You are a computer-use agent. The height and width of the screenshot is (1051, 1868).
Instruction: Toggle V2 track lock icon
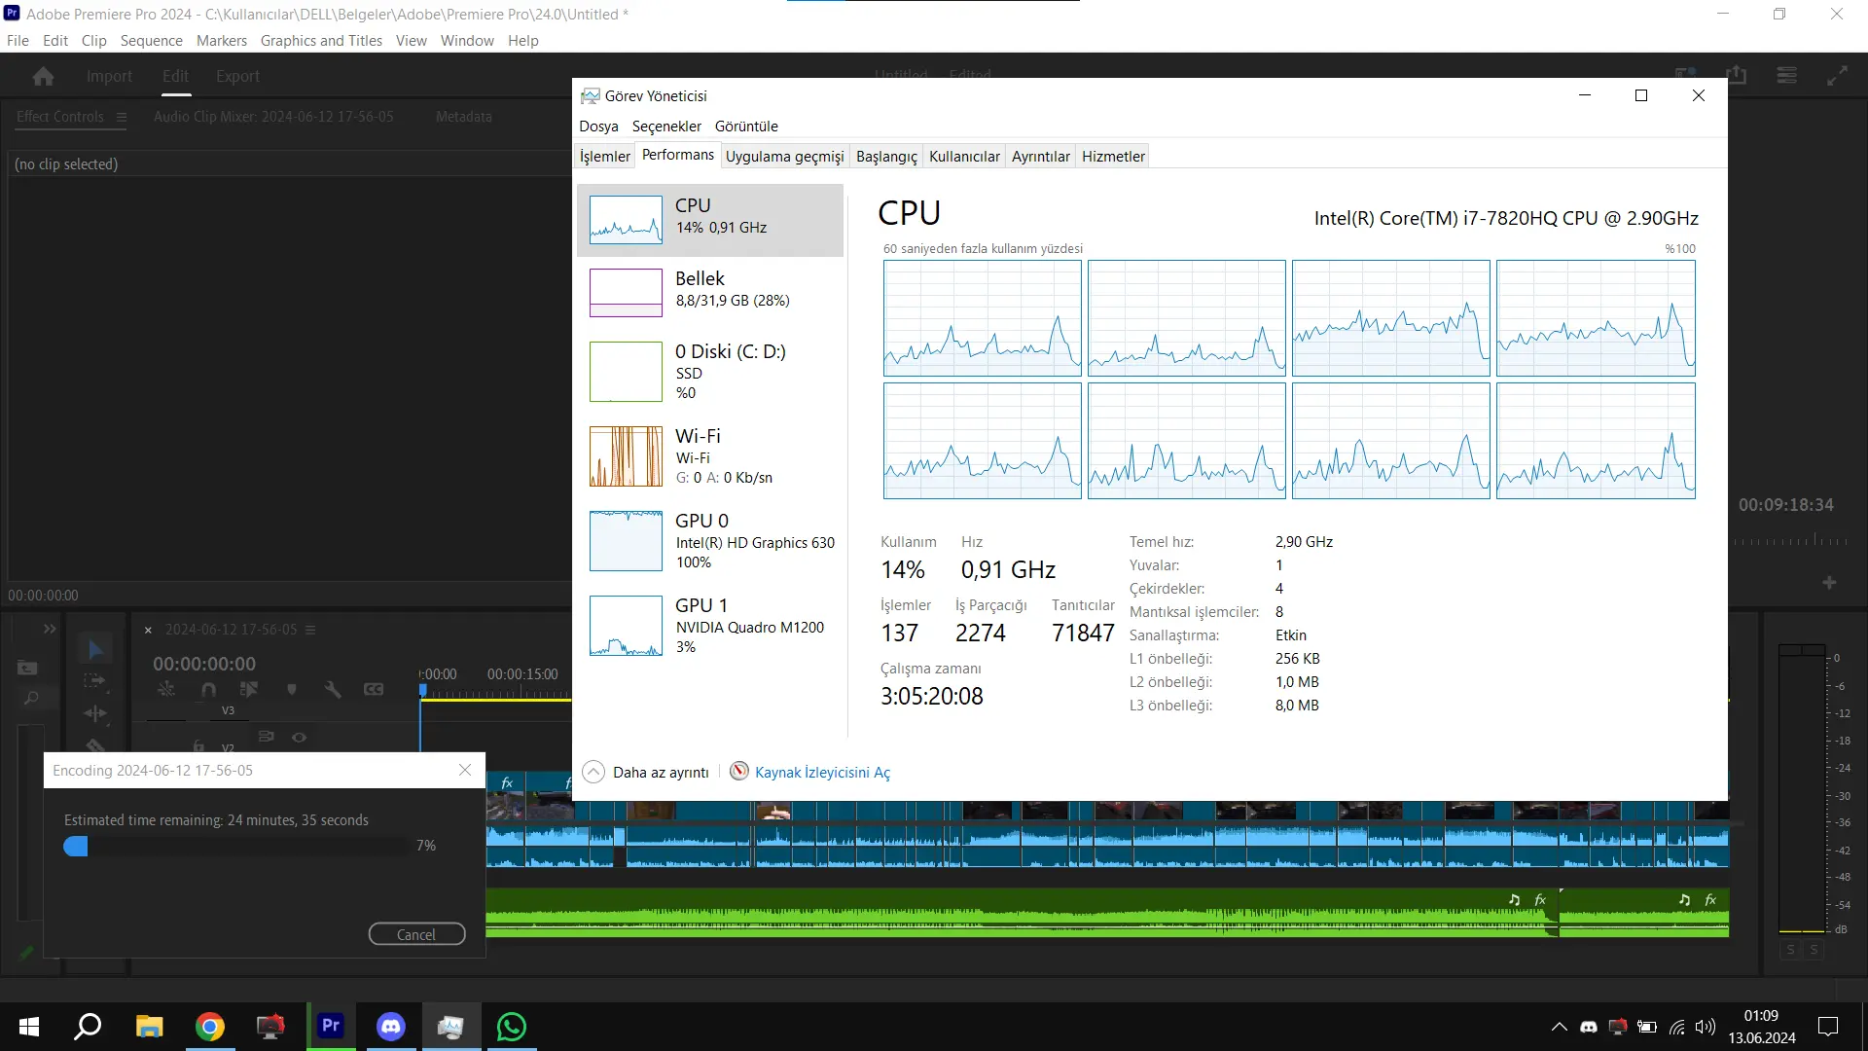click(198, 746)
